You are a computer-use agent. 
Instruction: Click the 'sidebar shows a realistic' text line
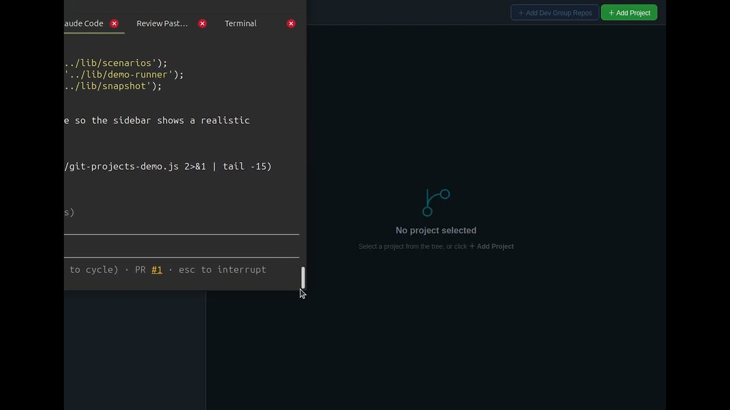[157, 120]
